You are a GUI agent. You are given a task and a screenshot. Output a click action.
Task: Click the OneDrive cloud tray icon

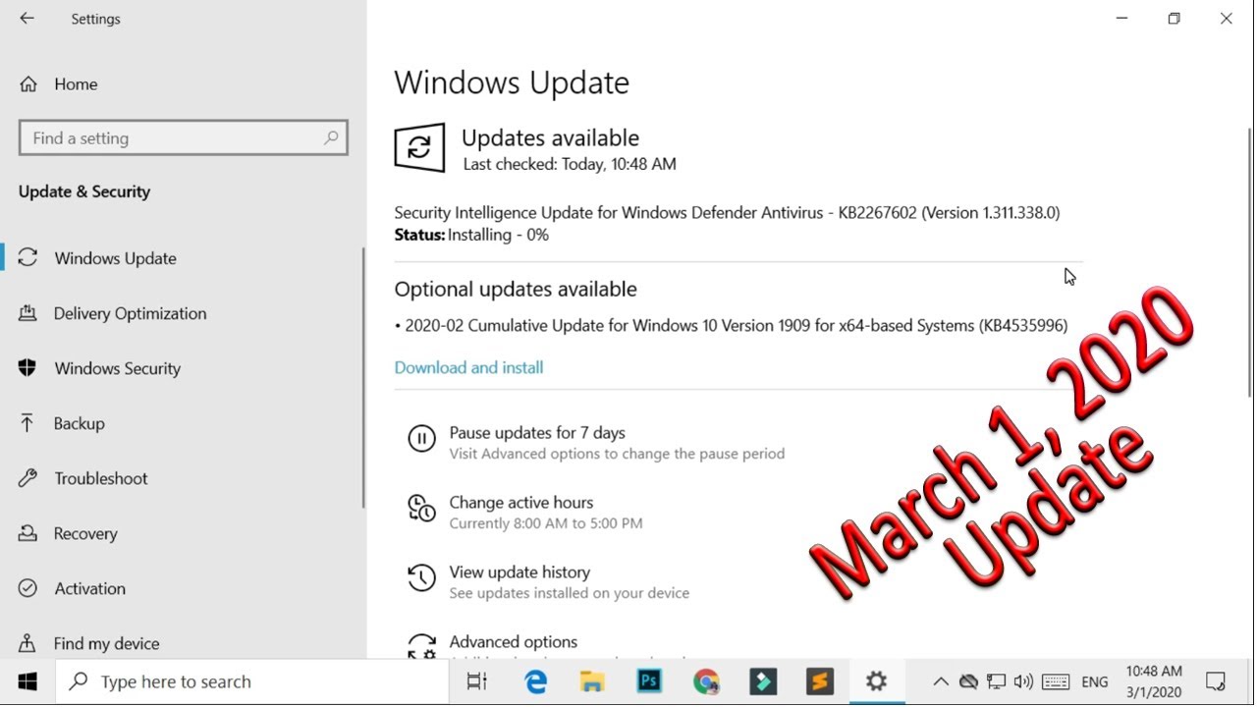(968, 681)
